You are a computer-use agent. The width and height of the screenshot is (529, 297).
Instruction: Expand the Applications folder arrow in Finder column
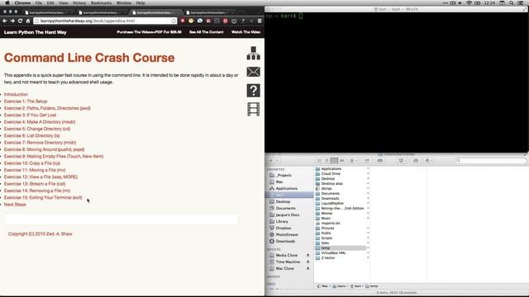[368, 168]
